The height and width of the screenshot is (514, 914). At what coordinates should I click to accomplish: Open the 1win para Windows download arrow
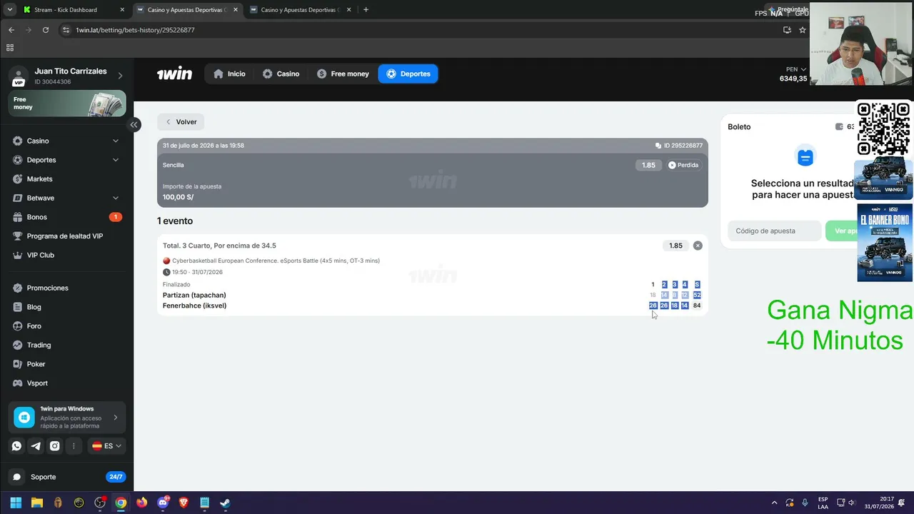[115, 418]
